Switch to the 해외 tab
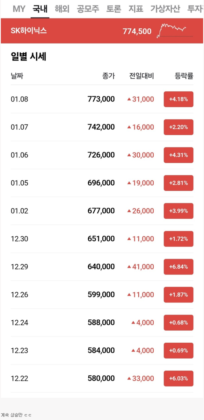Screen dimensions: 204x420 coord(62,9)
